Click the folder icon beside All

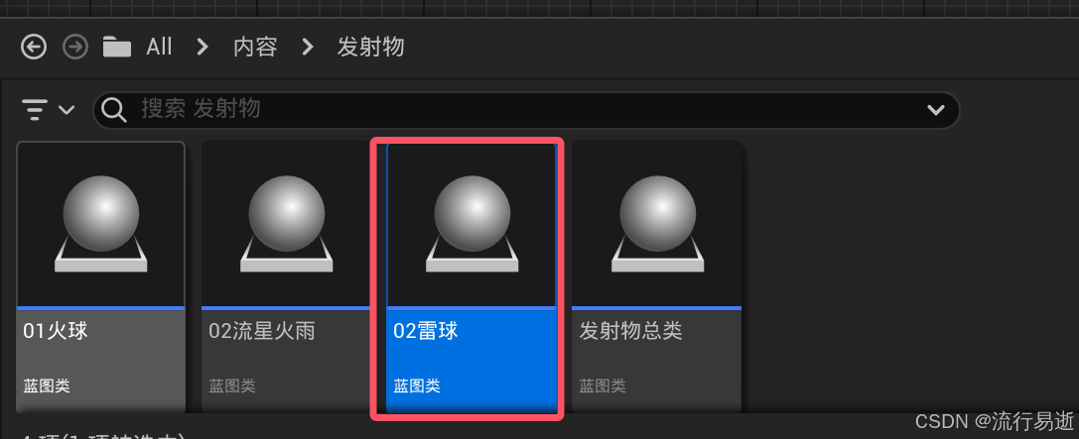coord(117,48)
